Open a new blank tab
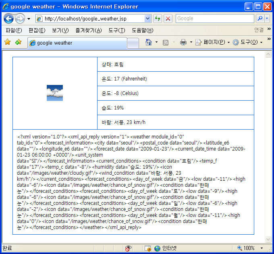 [x=133, y=43]
